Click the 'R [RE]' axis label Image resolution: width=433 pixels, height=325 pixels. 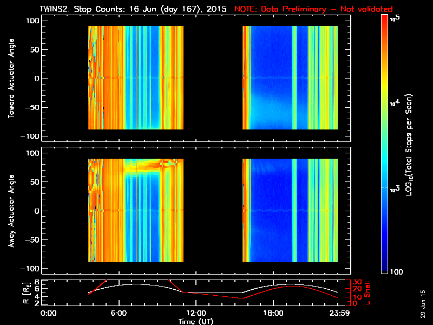(x=27, y=294)
